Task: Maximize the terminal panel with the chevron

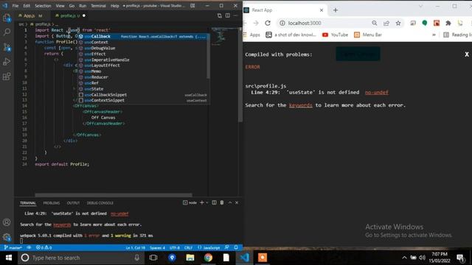Action: click(229, 202)
